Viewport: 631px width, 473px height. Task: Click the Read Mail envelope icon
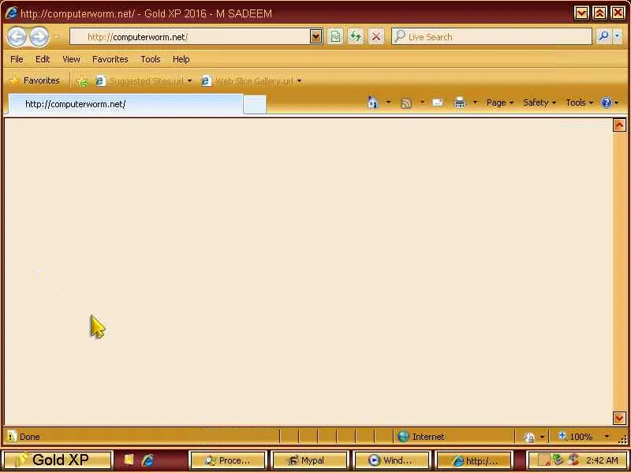(x=438, y=103)
